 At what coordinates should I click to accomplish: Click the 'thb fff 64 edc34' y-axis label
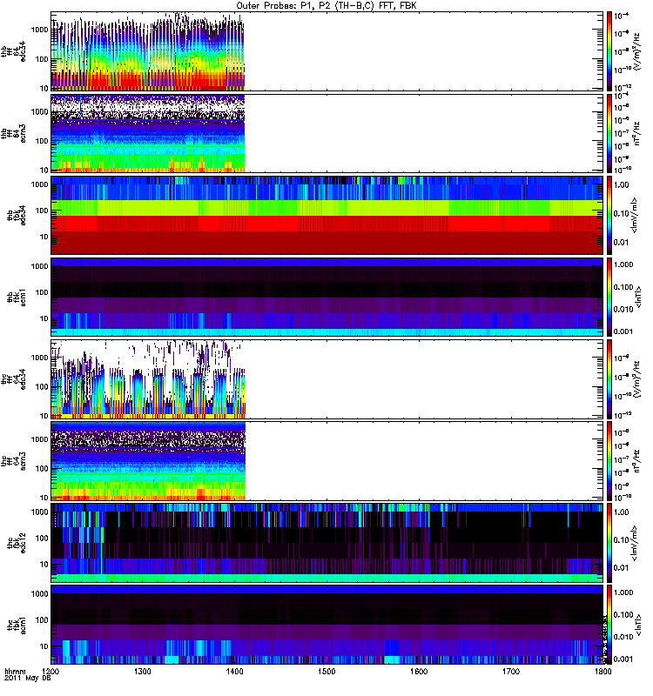(14, 51)
